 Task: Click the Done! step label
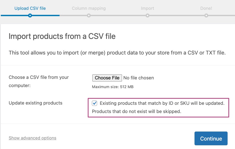pos(206,8)
